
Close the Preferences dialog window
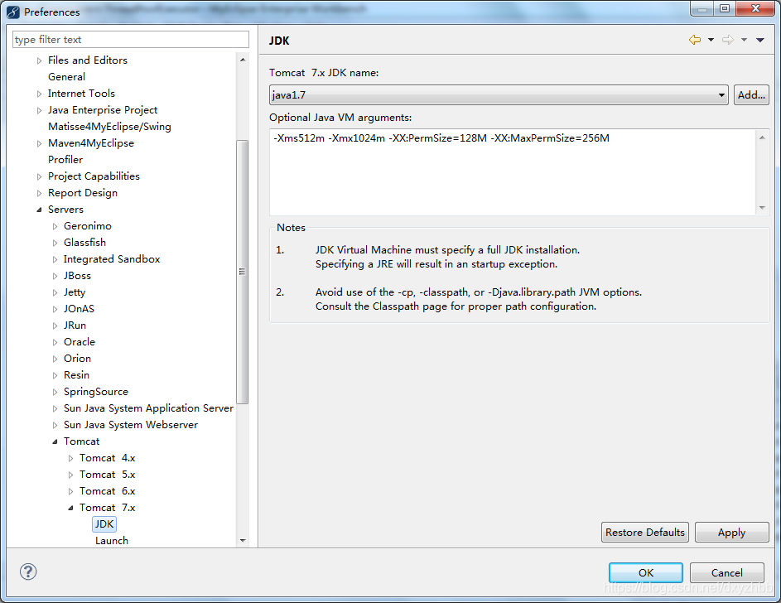pos(755,8)
